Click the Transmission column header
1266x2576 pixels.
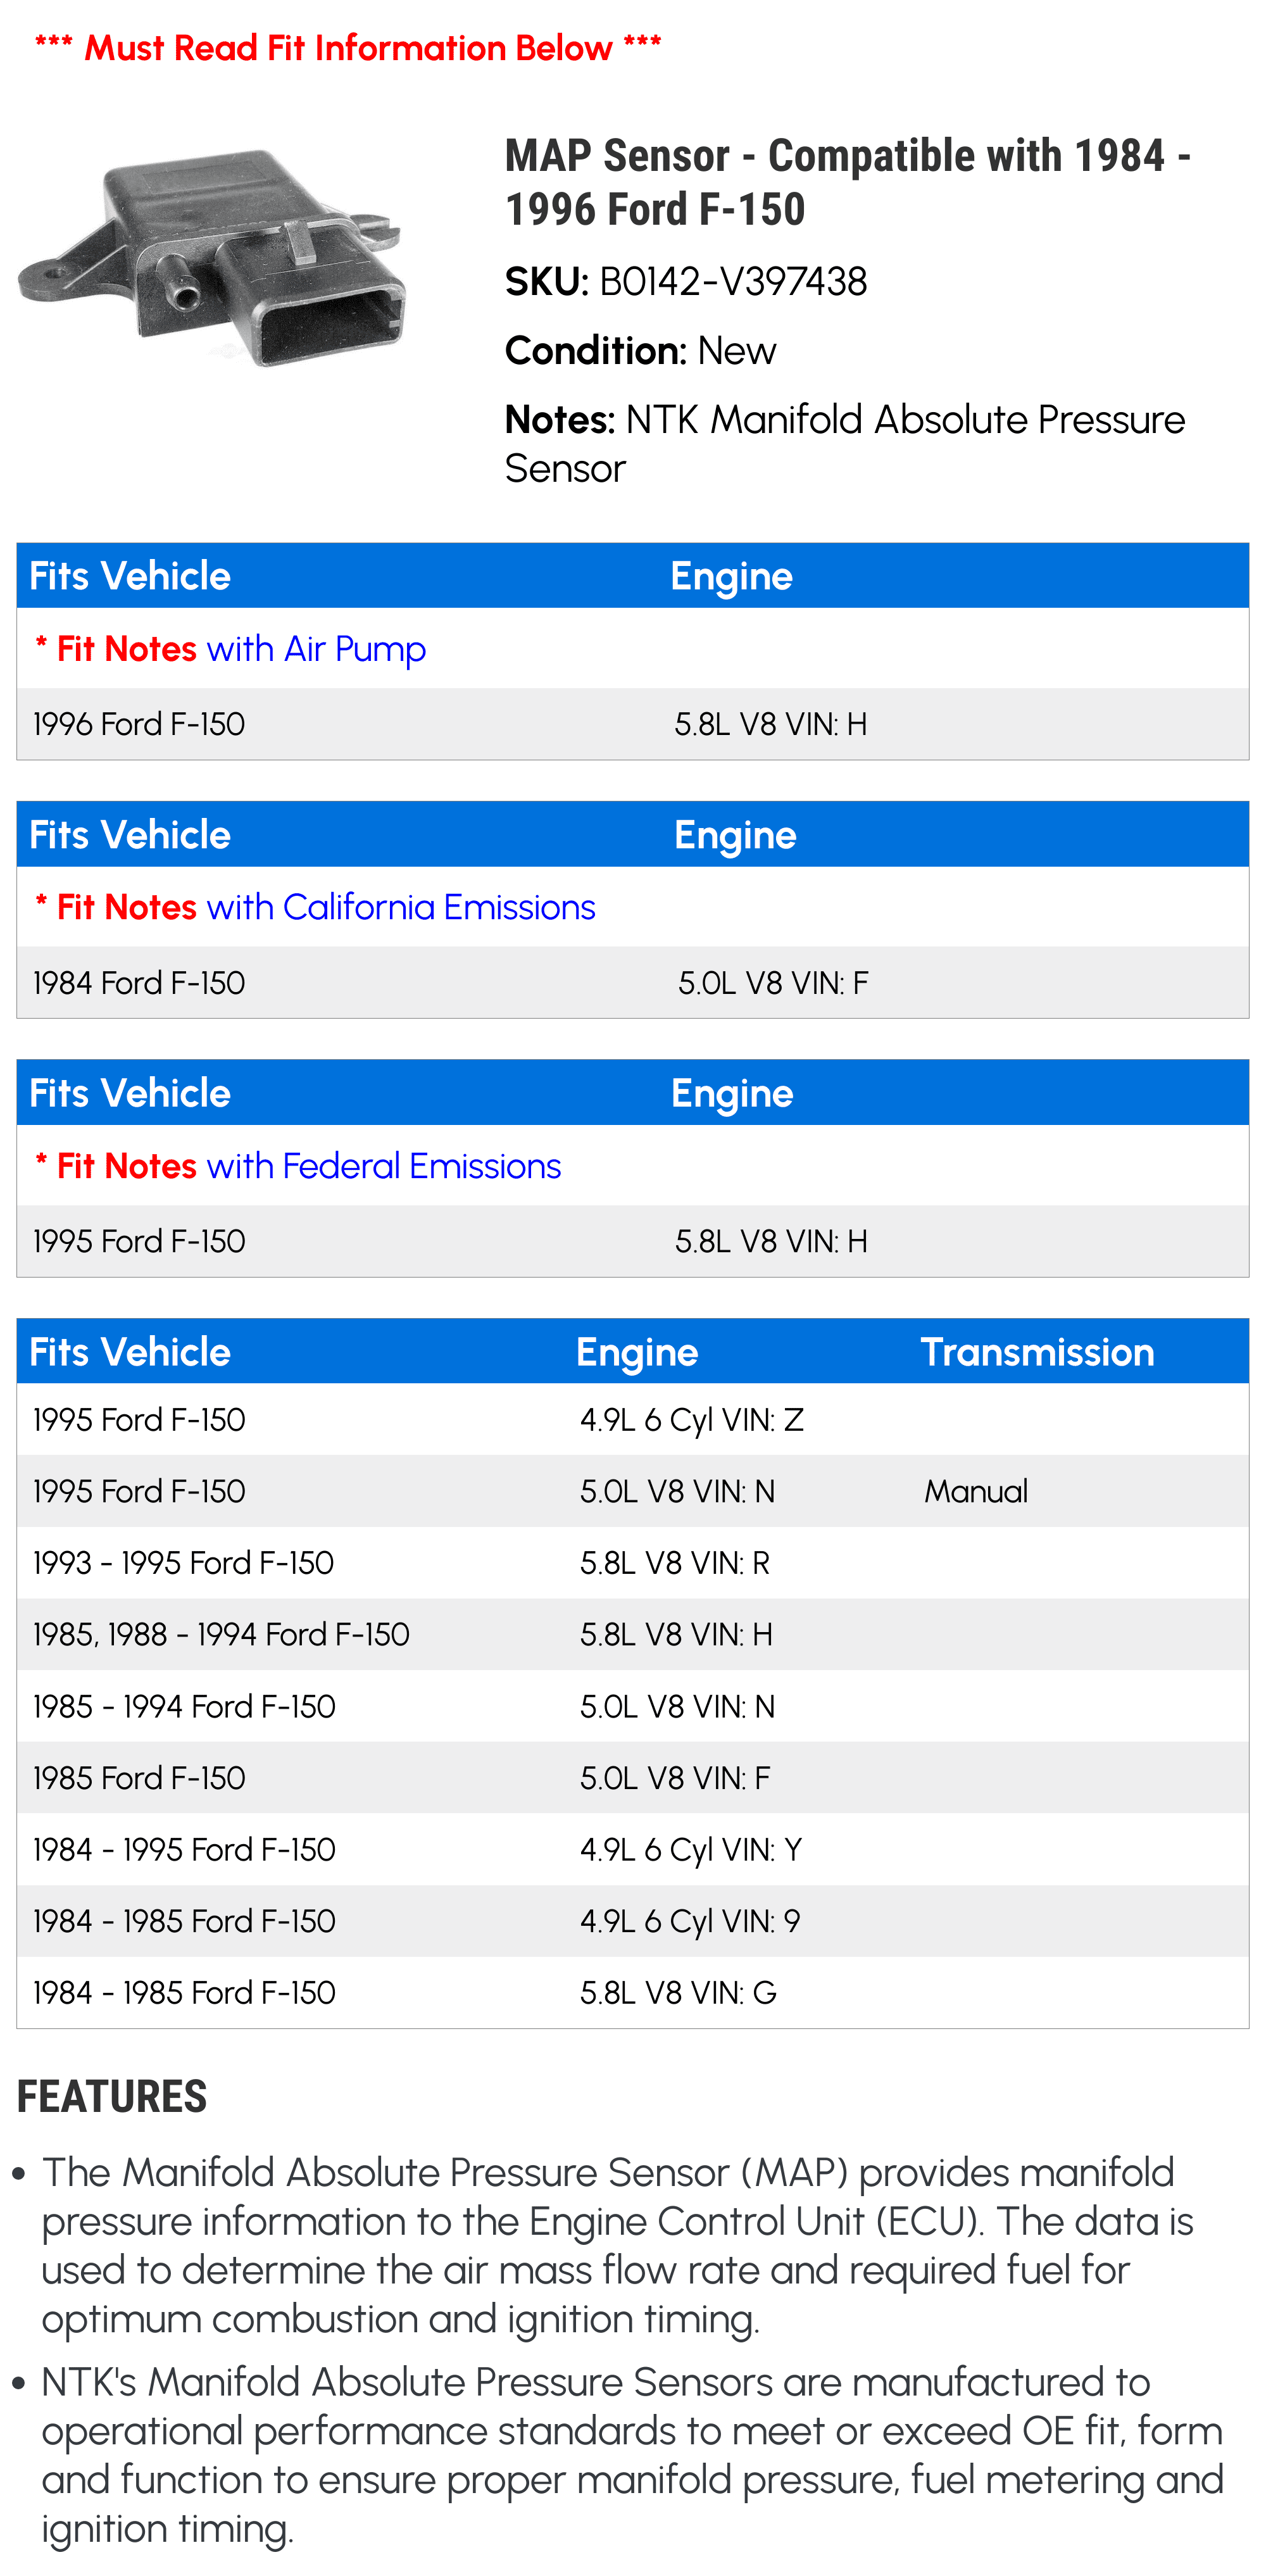click(1037, 1352)
